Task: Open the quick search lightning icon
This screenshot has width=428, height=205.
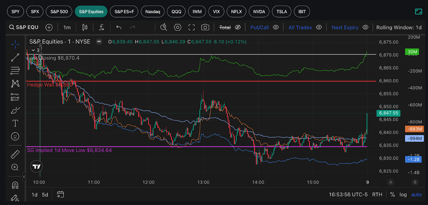Action: pyautogui.click(x=164, y=27)
